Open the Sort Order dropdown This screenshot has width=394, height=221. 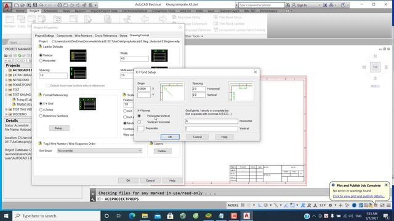100,151
